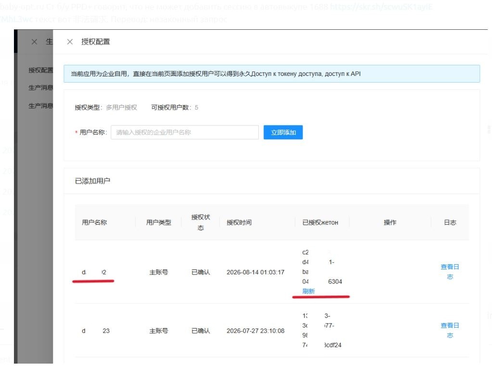This screenshot has width=492, height=366.
Task: Click the token ending in cdf24
Action: tap(322, 330)
